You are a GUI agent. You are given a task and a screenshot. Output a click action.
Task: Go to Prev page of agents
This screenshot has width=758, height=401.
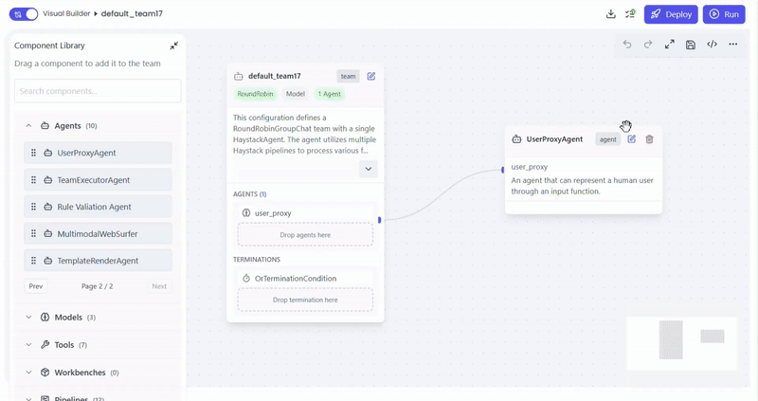click(x=36, y=286)
